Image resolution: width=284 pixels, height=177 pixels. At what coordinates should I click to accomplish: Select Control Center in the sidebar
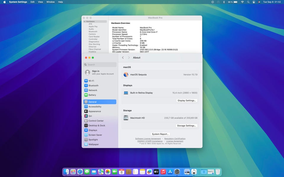[100, 121]
